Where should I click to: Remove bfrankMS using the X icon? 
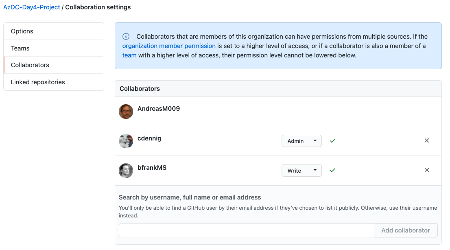426,170
